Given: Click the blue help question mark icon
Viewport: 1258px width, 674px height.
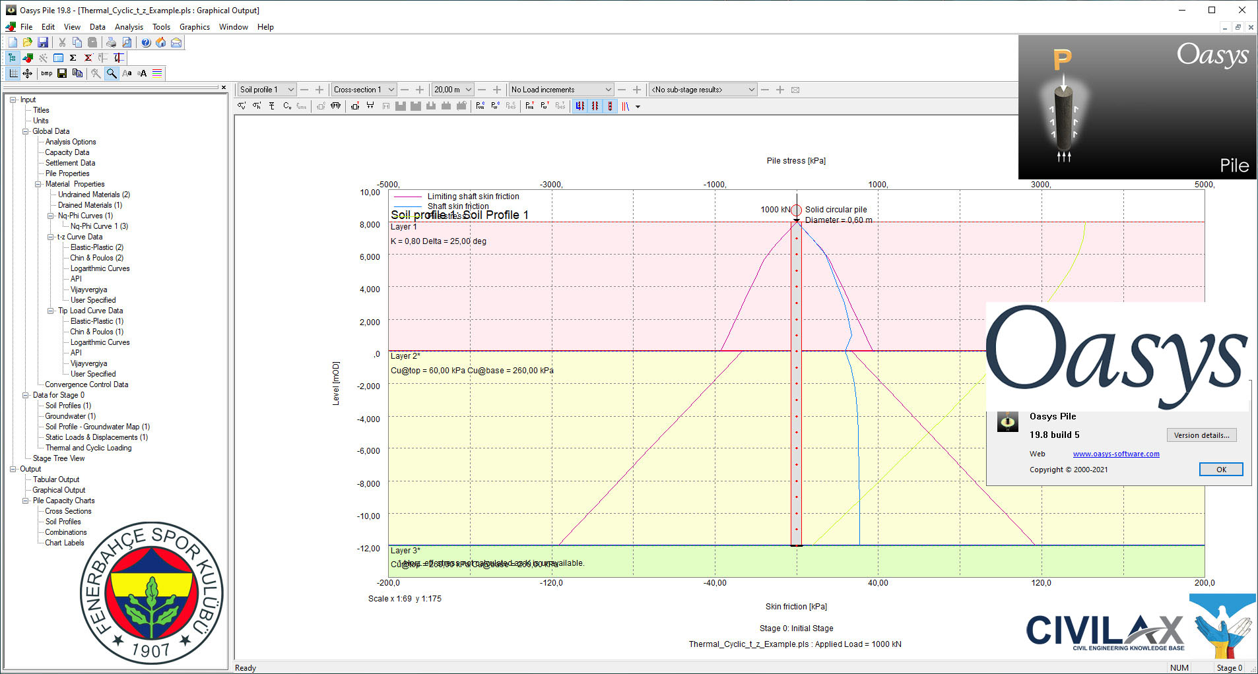Looking at the screenshot, I should (146, 42).
